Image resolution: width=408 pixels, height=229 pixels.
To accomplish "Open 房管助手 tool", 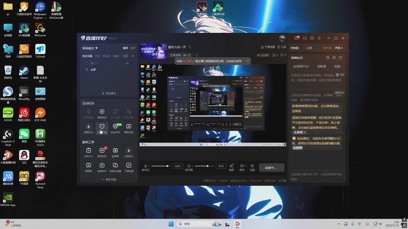I will pyautogui.click(x=101, y=167).
